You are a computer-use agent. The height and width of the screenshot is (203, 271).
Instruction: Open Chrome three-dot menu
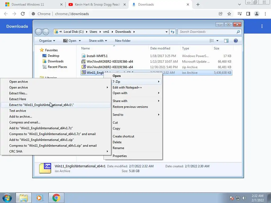tap(265, 14)
